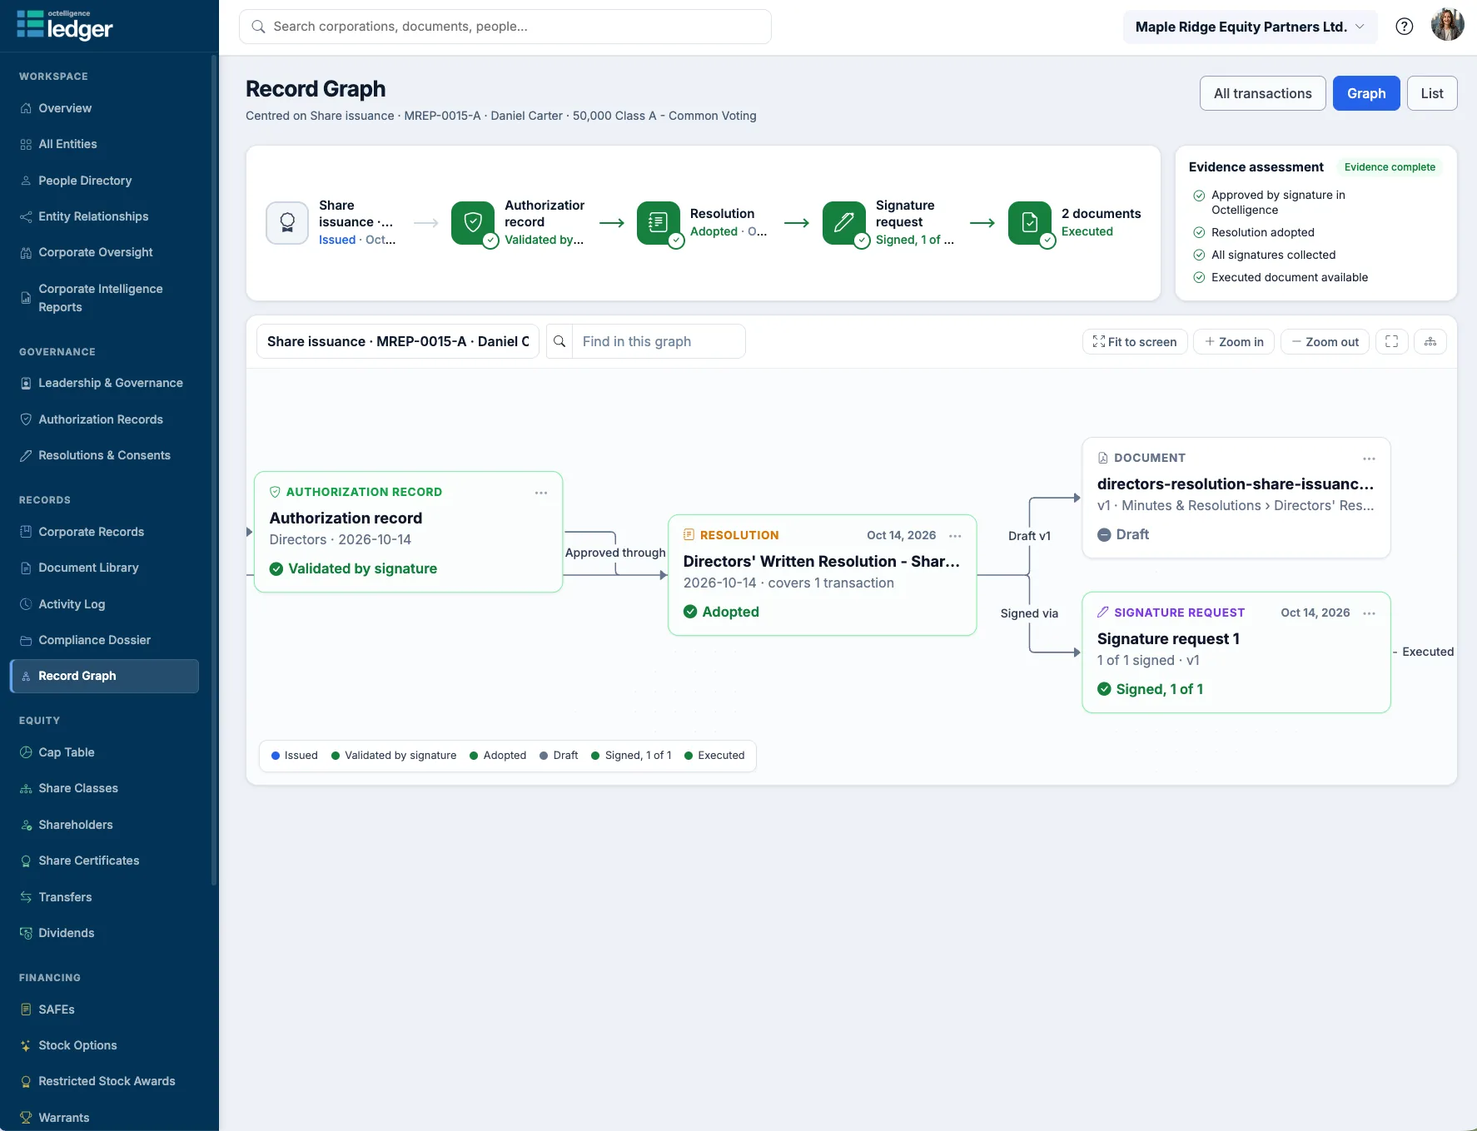The image size is (1477, 1131).
Task: Open Document card three-dot menu
Action: point(1369,459)
